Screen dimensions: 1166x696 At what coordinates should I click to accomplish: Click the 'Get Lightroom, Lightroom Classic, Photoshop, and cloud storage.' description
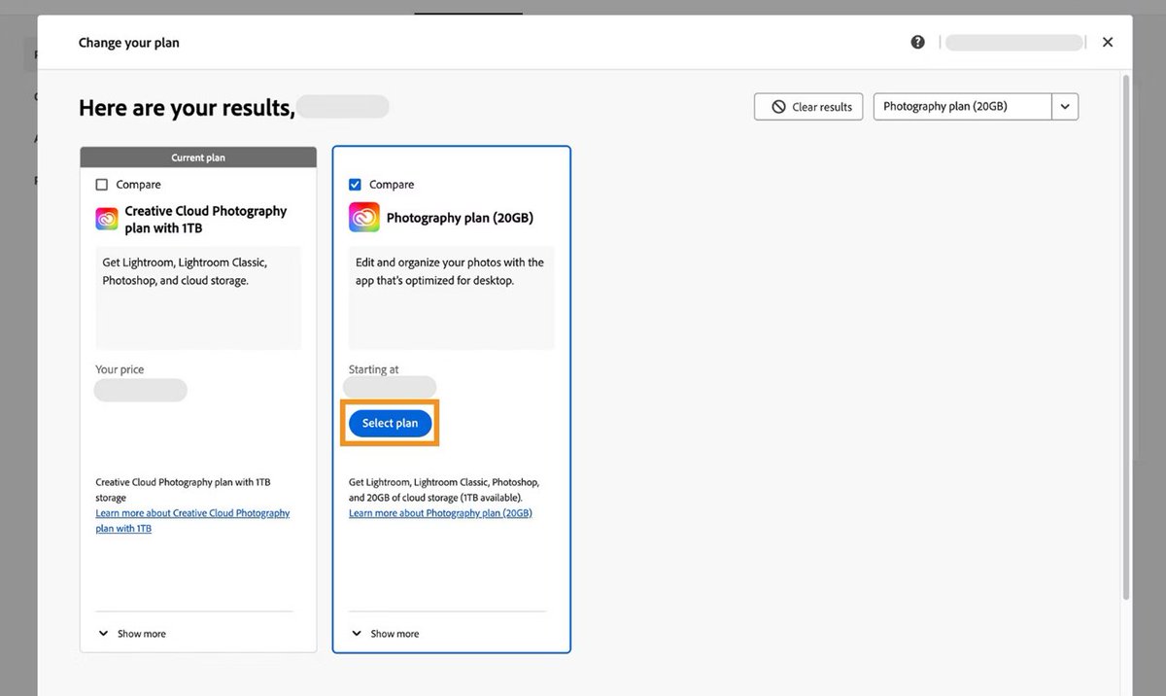[x=185, y=271]
